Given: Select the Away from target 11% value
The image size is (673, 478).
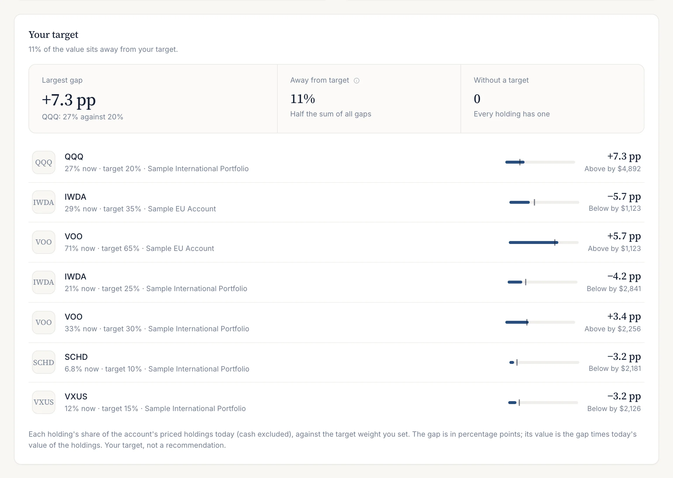Looking at the screenshot, I should point(302,99).
